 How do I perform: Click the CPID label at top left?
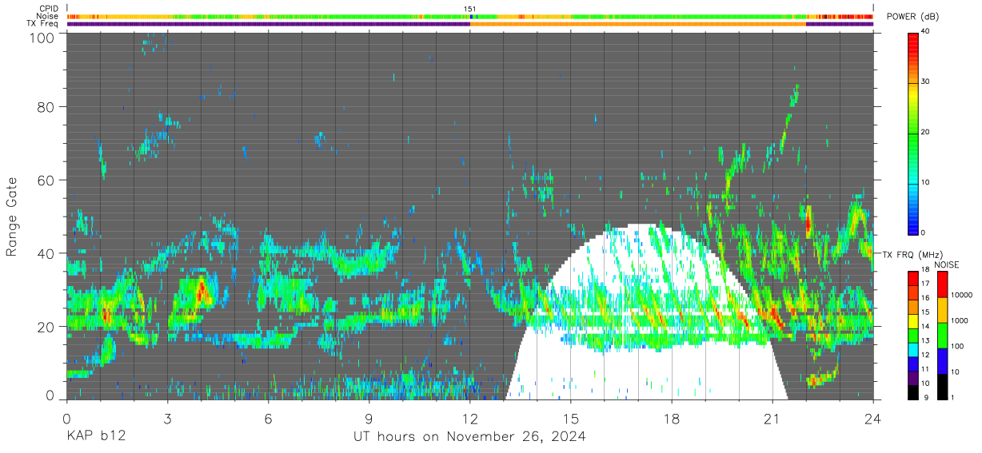coord(49,9)
